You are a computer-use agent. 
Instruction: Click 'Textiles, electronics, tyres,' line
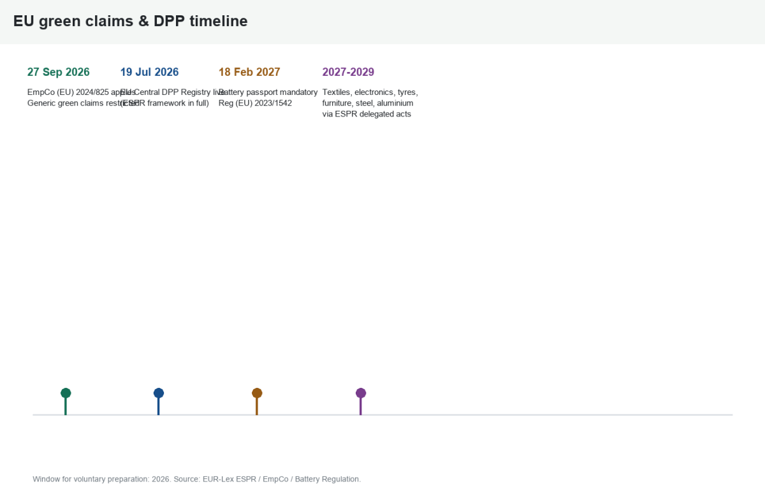pos(370,92)
